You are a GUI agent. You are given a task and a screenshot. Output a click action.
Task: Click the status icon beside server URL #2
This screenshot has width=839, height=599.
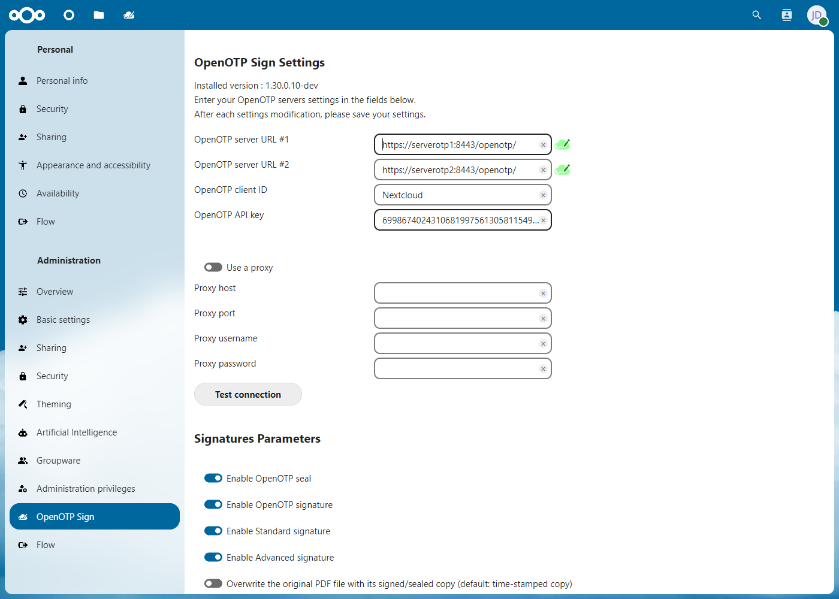tap(562, 170)
